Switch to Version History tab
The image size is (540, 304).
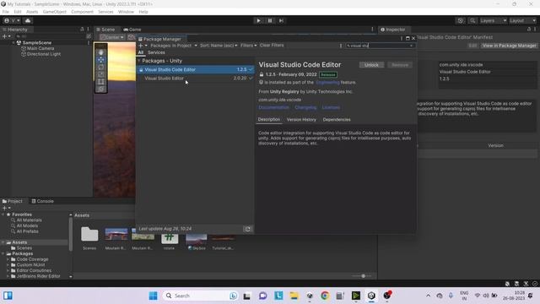click(301, 120)
